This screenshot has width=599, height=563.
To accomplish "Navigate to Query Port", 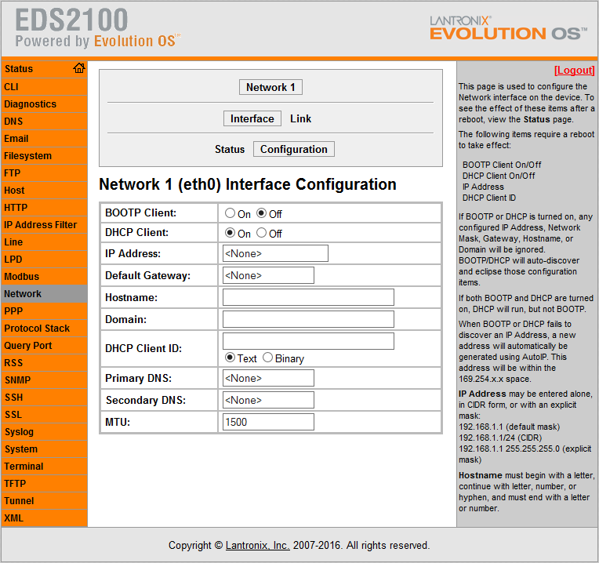I will [x=45, y=346].
